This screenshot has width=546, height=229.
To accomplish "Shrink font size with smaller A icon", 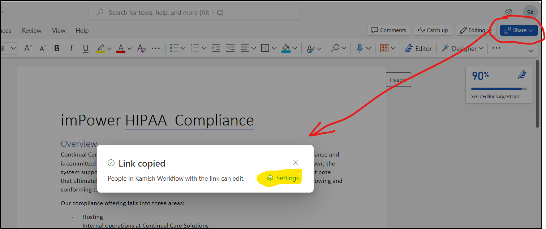I will [43, 48].
